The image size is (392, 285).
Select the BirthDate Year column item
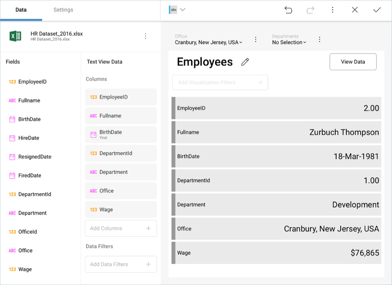click(121, 134)
